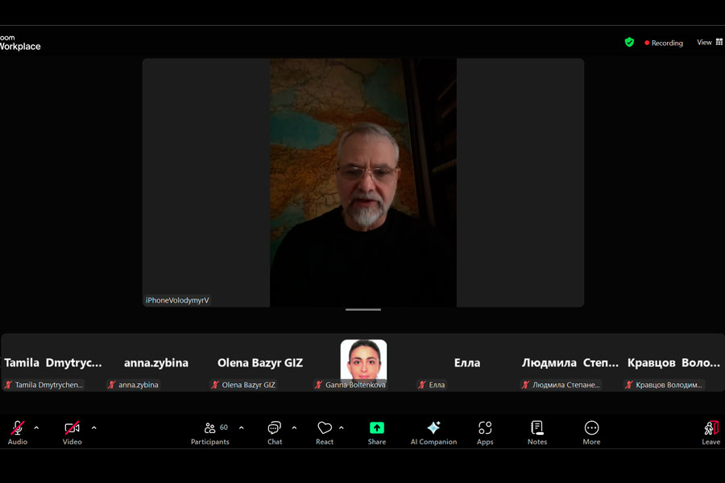Click the green Share screen icon
Image resolution: width=725 pixels, height=483 pixels.
[x=377, y=428]
